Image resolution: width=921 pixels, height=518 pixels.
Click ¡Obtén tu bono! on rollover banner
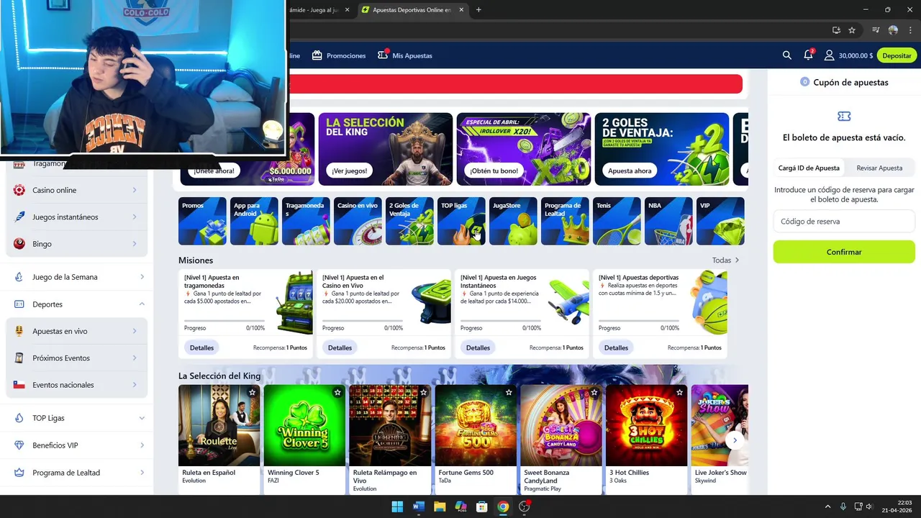point(494,171)
